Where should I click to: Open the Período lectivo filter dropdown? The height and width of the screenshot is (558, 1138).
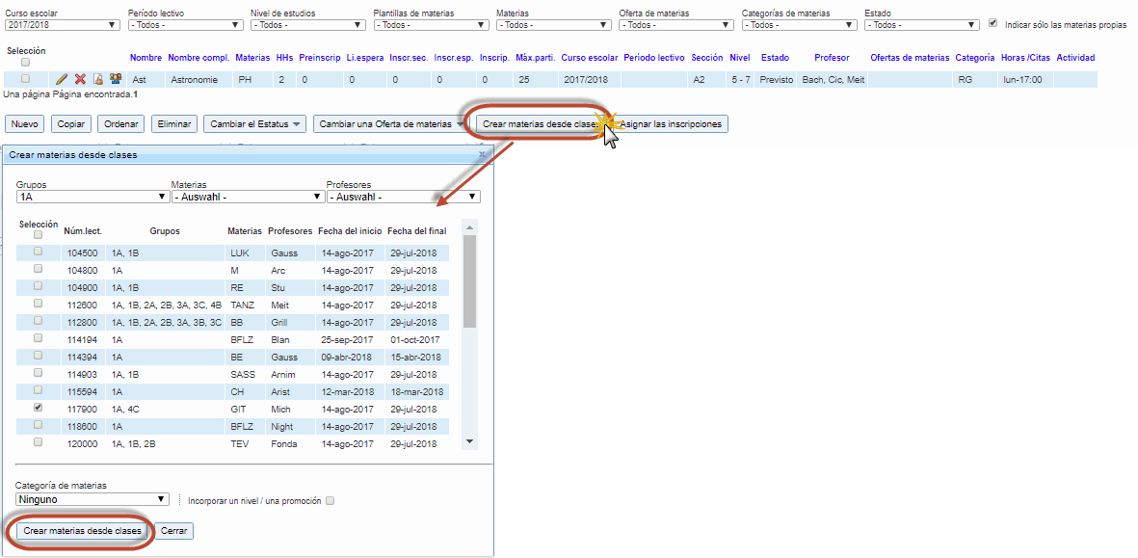(185, 25)
